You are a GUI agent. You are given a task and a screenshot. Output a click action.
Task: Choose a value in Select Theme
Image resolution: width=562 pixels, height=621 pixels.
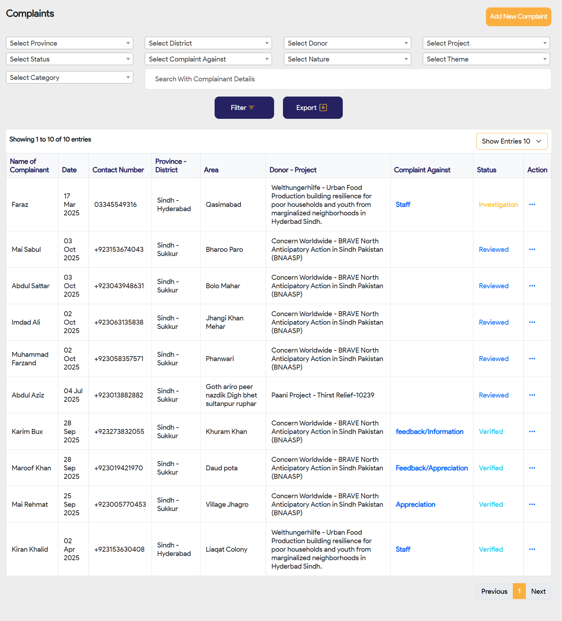(x=486, y=59)
